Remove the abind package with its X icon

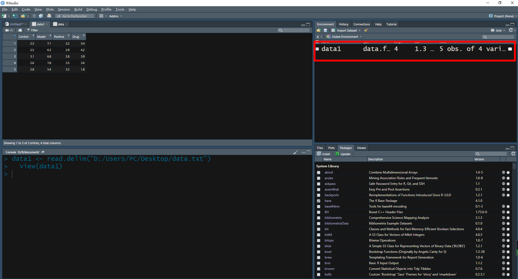click(x=508, y=172)
